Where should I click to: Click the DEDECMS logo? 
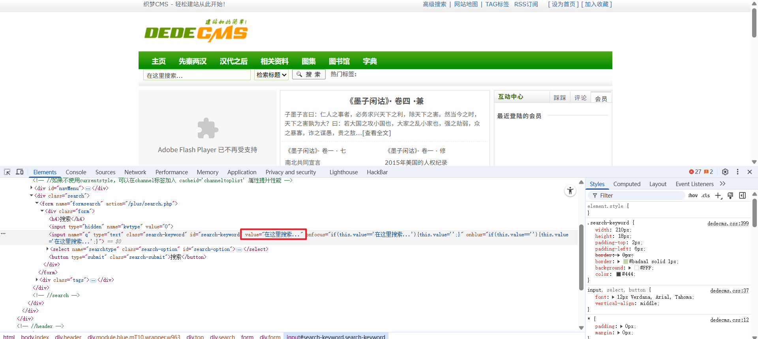tap(196, 31)
